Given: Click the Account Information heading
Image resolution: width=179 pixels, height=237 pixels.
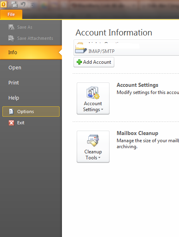Looking at the screenshot, I should click(x=114, y=33).
